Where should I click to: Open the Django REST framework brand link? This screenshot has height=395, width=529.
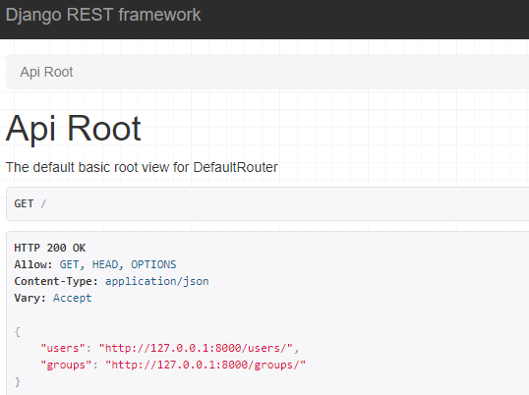click(103, 15)
